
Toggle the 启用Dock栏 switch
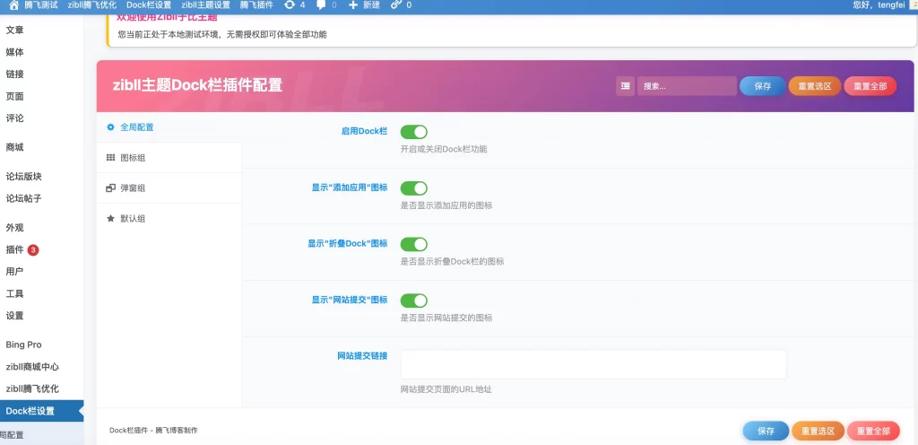pos(414,132)
